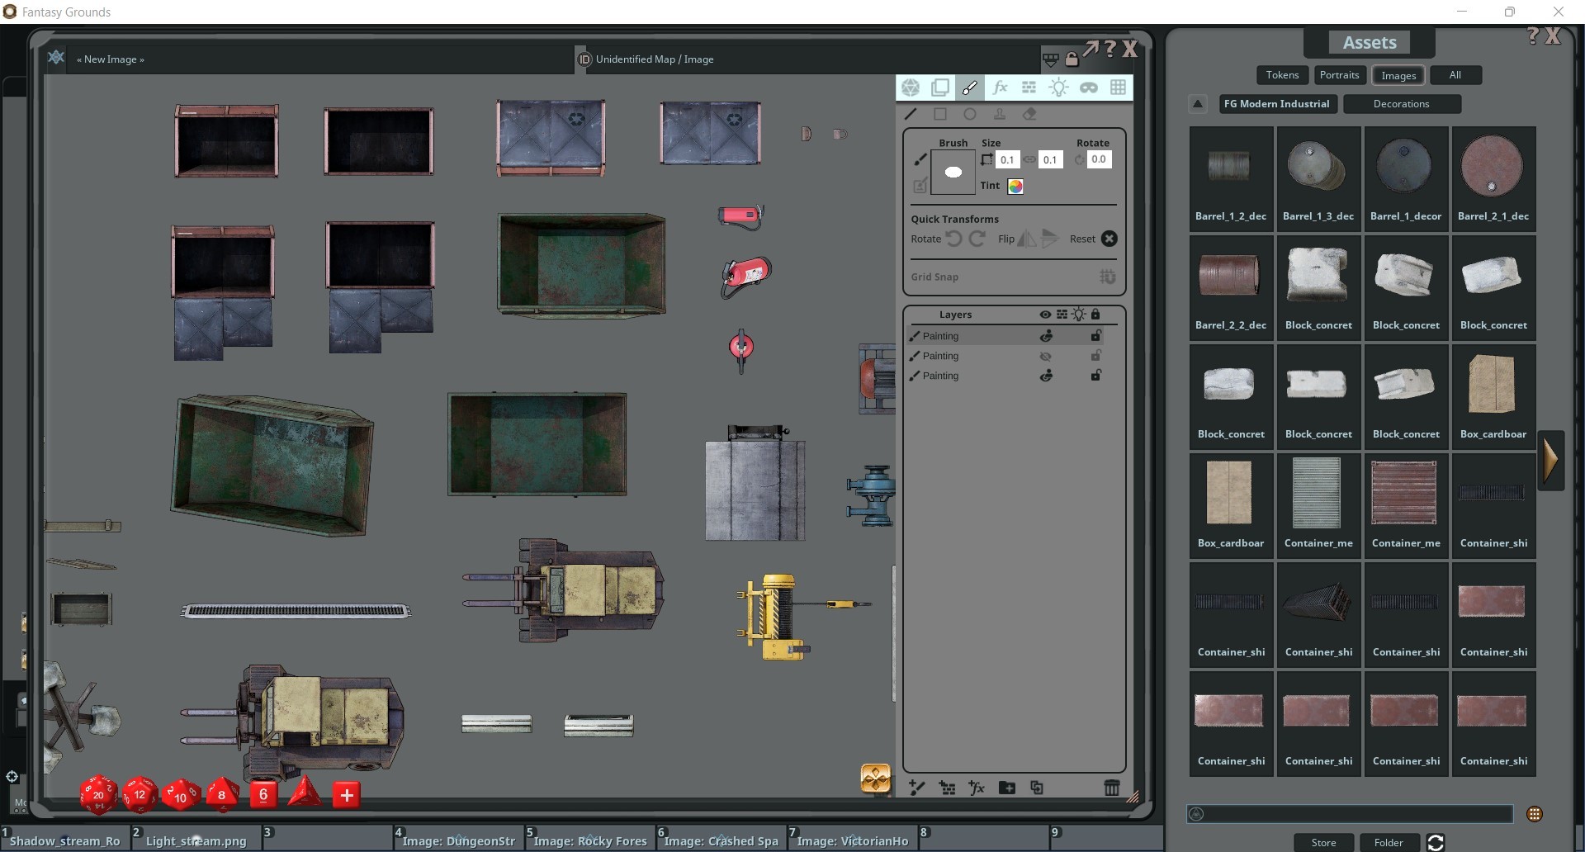Viewport: 1585px width, 852px height.
Task: Switch to the Portraits tab
Action: 1339,74
